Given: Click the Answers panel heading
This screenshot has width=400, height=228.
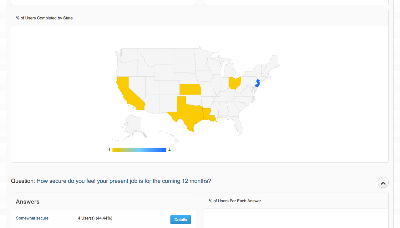Looking at the screenshot, I should tap(28, 202).
